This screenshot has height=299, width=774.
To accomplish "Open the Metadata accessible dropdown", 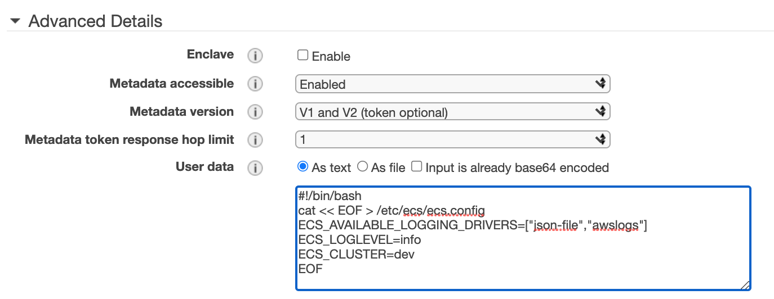I will pos(453,84).
